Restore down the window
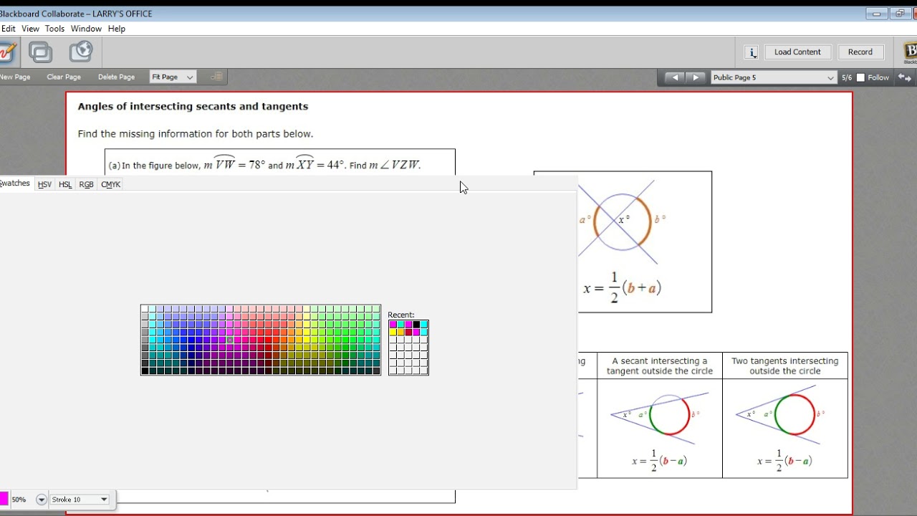This screenshot has width=917, height=516. click(901, 14)
